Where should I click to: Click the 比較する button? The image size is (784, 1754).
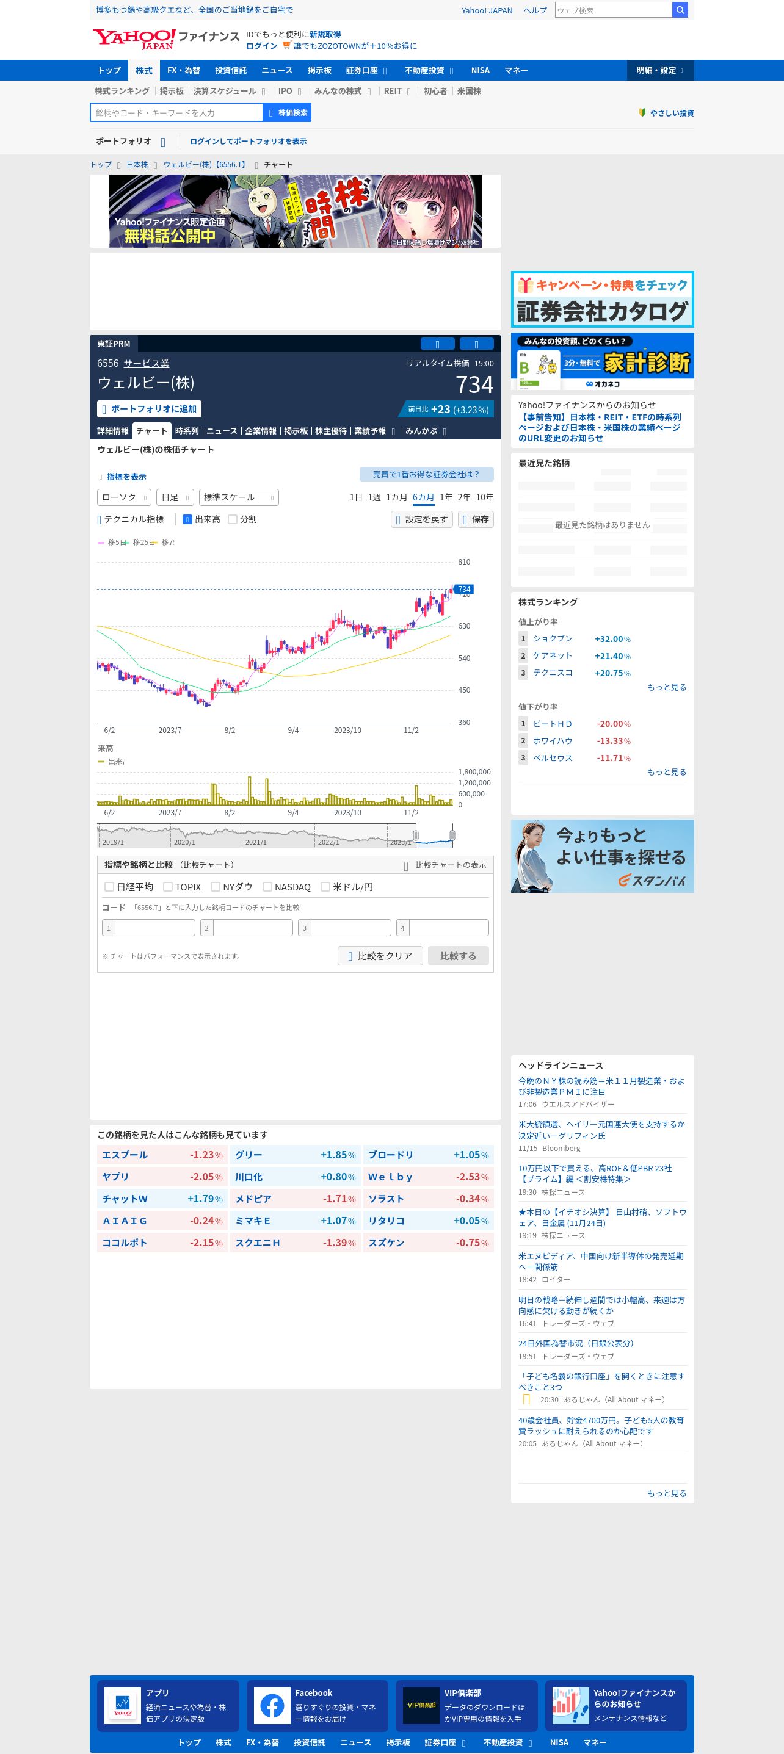coord(459,956)
